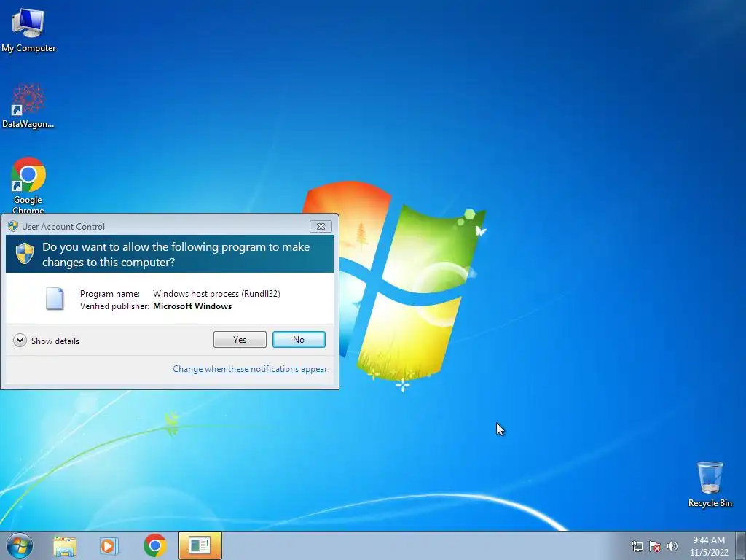Click the Show desktop strip at taskbar end
The height and width of the screenshot is (560, 746).
[741, 545]
